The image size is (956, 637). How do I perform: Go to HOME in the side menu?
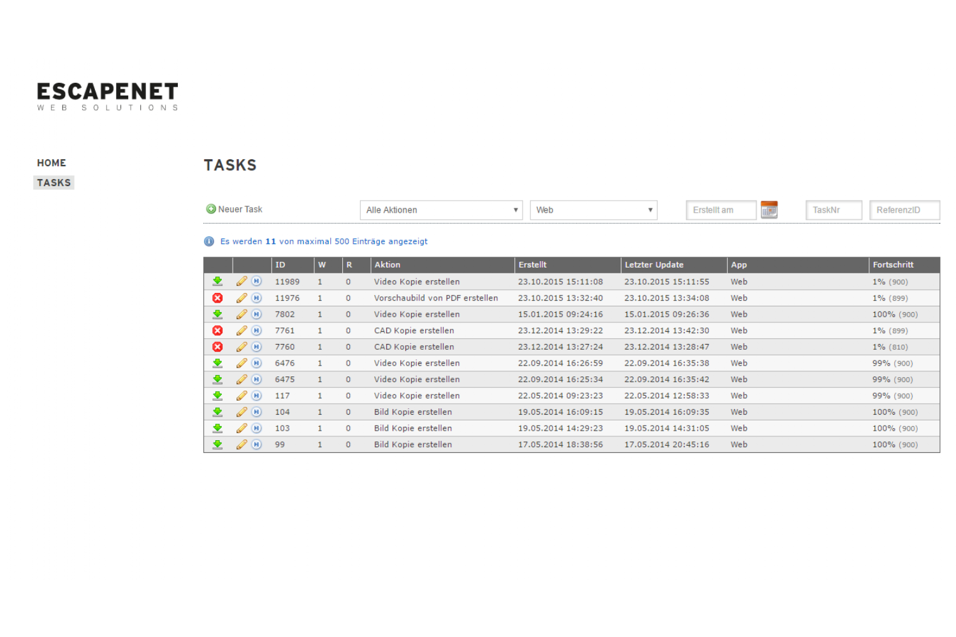click(x=52, y=163)
